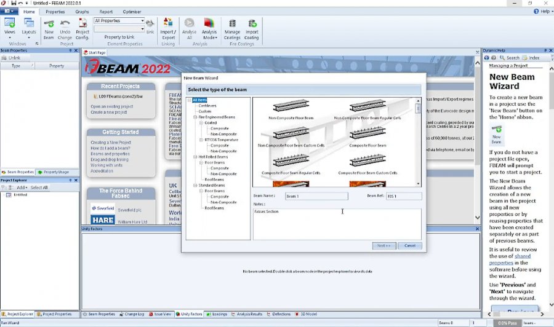Click in the Notes text area
The width and height of the screenshot is (554, 327).
pyautogui.click(x=337, y=224)
